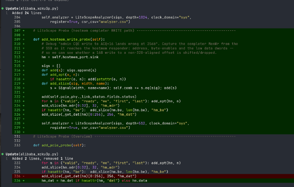
Task: Click the add(self.pcie_phy._link_status.fields.status) line
Action: pyautogui.click(x=89, y=97)
